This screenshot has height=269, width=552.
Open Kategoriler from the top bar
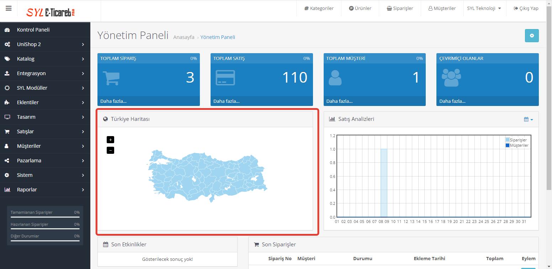click(319, 9)
